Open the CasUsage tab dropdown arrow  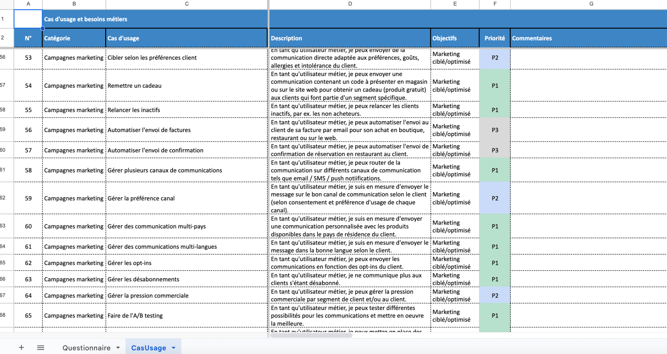[x=174, y=348]
